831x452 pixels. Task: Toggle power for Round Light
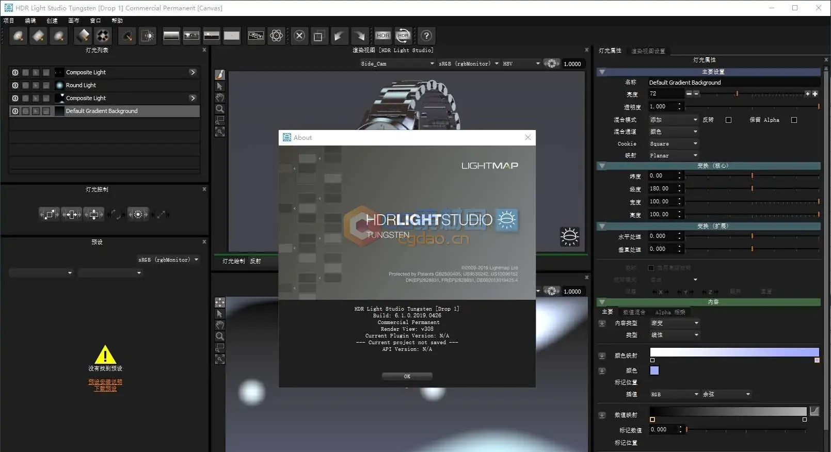(15, 85)
